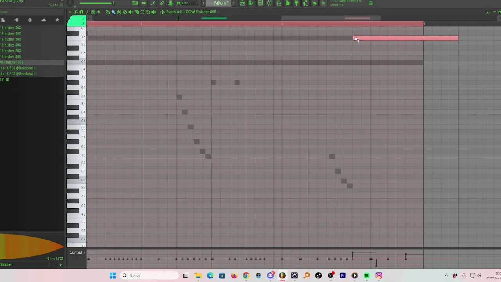Click the globe news icon
Image resolution: width=501 pixels, height=282 pixels.
coord(371,3)
